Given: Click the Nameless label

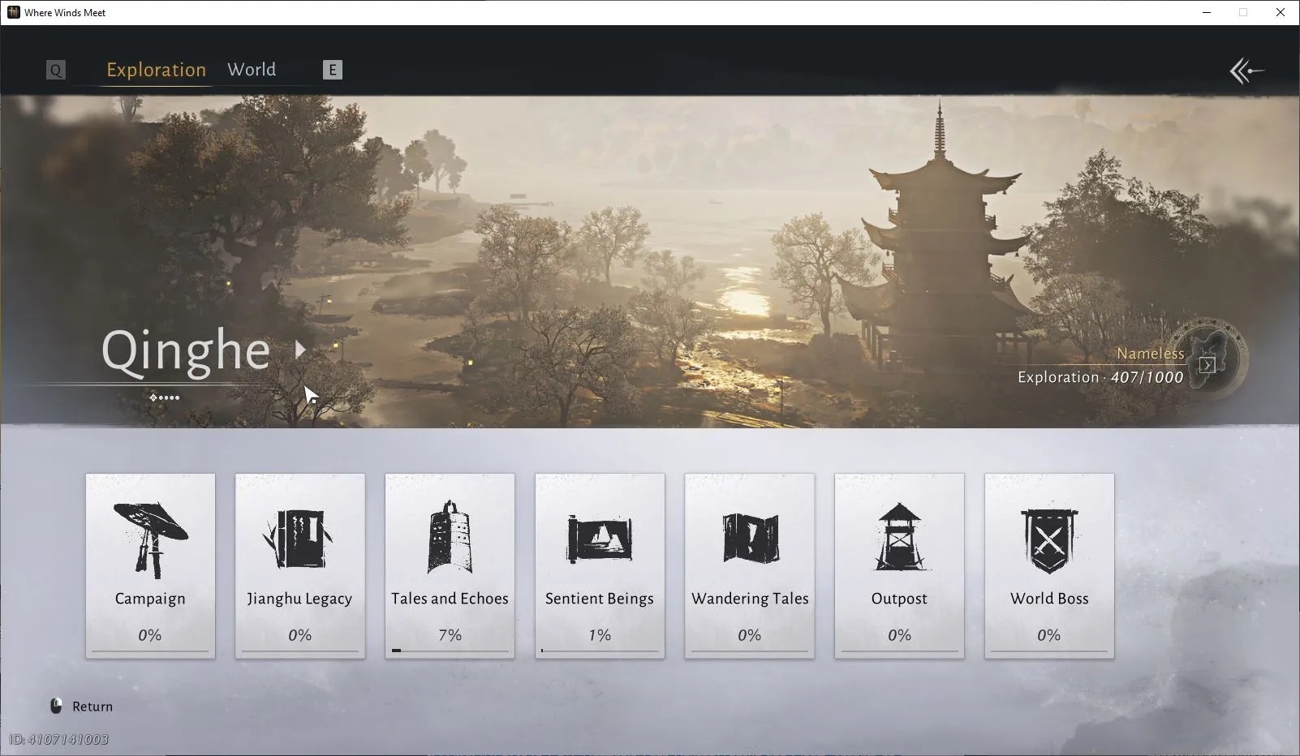Looking at the screenshot, I should point(1150,354).
